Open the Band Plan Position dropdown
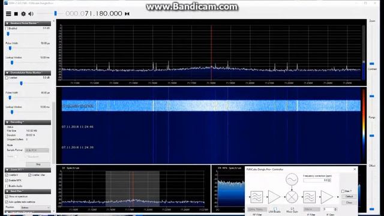This screenshot has width=384, height=216. (35, 208)
